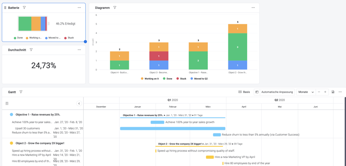Zoom in the Gantt timeline
Screen dimensions: 346x166
point(325,92)
